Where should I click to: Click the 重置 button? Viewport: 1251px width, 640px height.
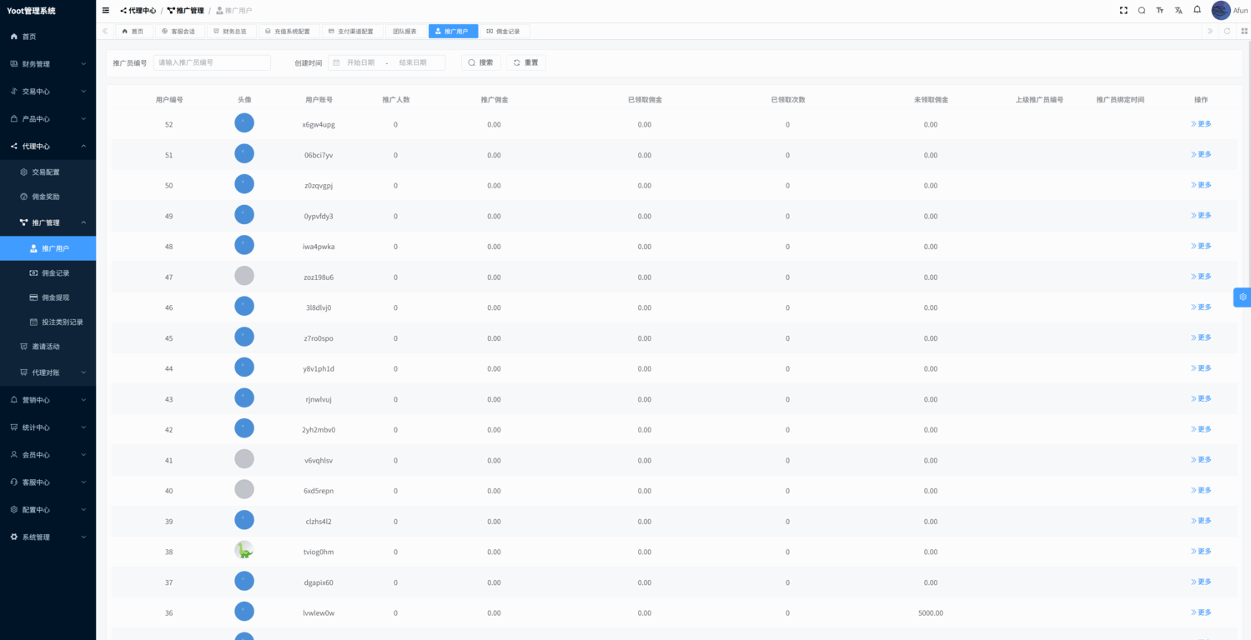click(526, 62)
